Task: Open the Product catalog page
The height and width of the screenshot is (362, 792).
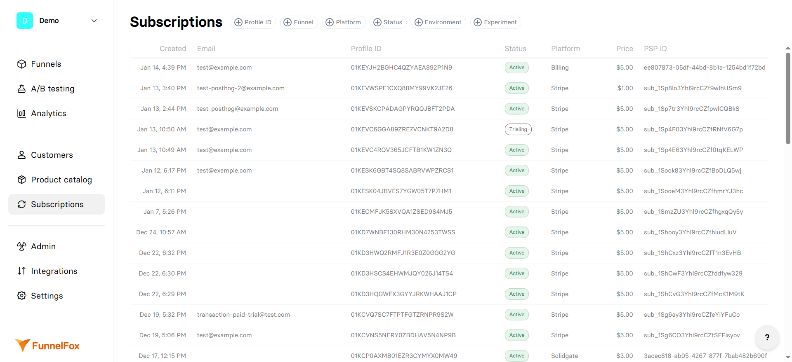Action: click(57, 180)
